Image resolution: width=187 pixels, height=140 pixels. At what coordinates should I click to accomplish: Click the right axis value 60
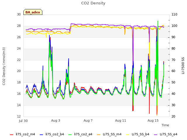(173, 71)
